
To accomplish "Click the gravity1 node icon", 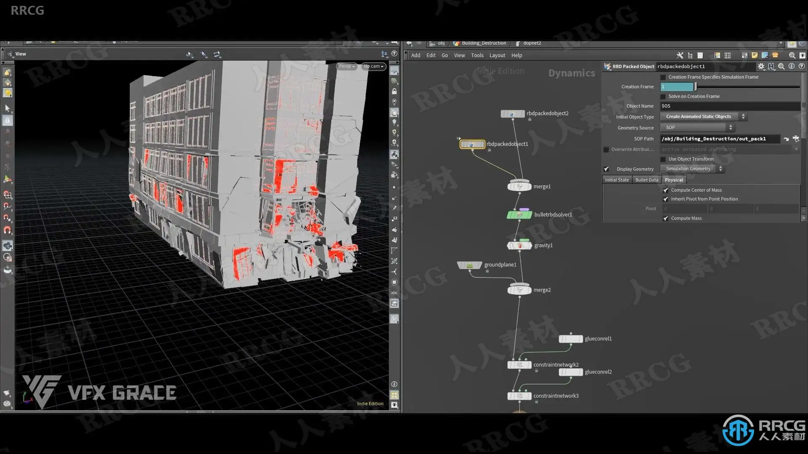I will (519, 245).
